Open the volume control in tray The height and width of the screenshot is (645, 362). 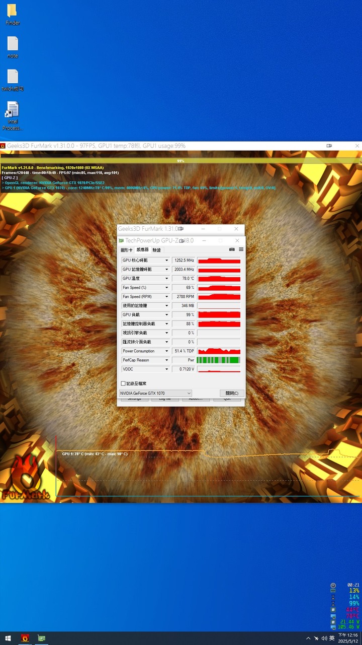pos(324,638)
